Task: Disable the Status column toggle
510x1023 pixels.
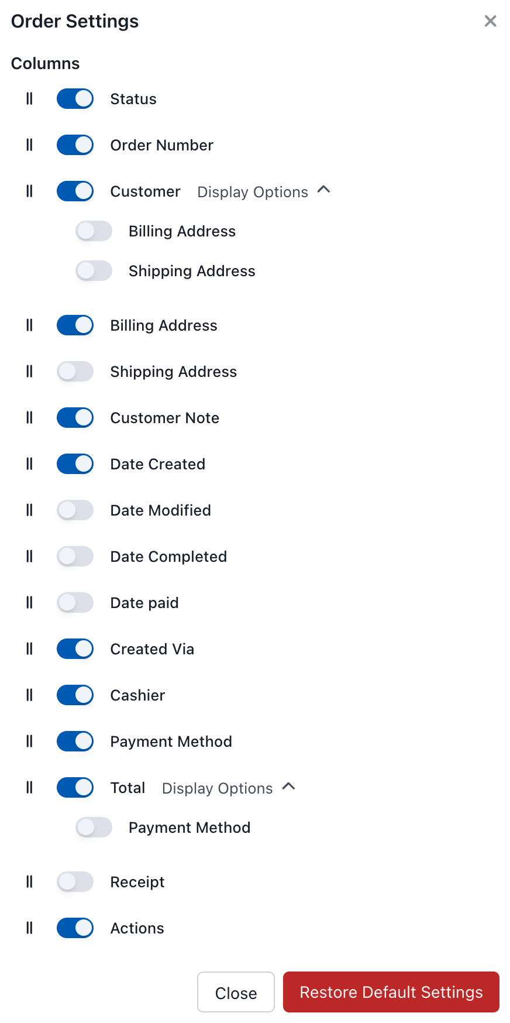Action: click(75, 99)
